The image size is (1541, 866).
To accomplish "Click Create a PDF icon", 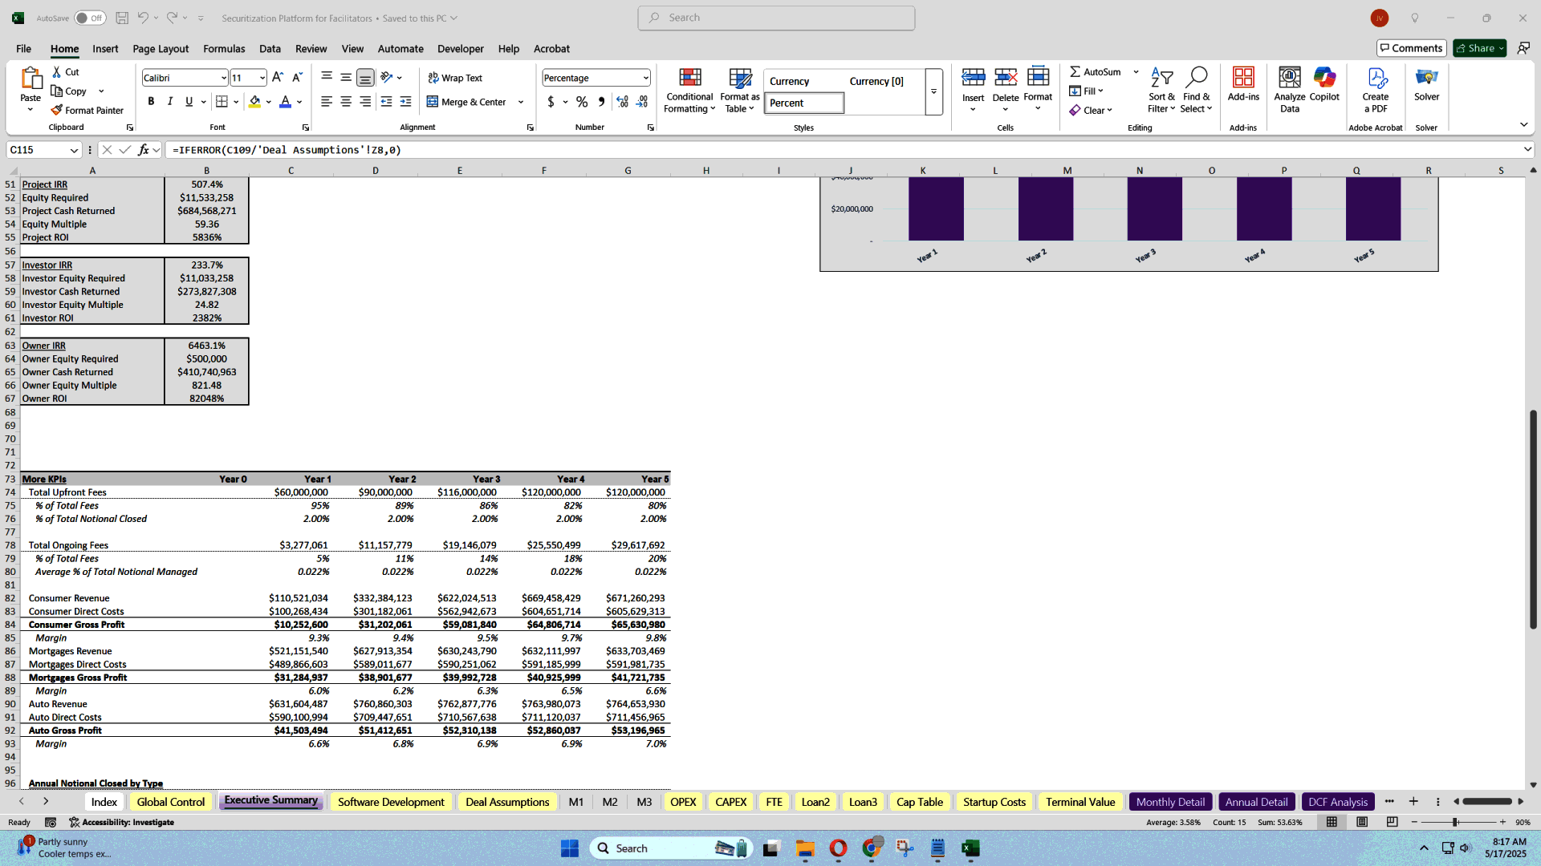I will click(1376, 78).
